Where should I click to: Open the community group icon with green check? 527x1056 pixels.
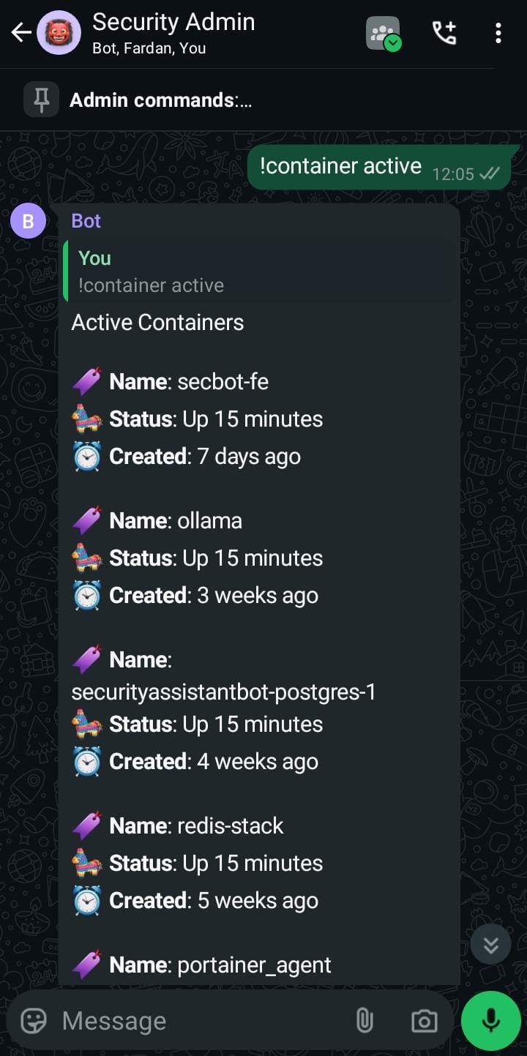click(384, 34)
